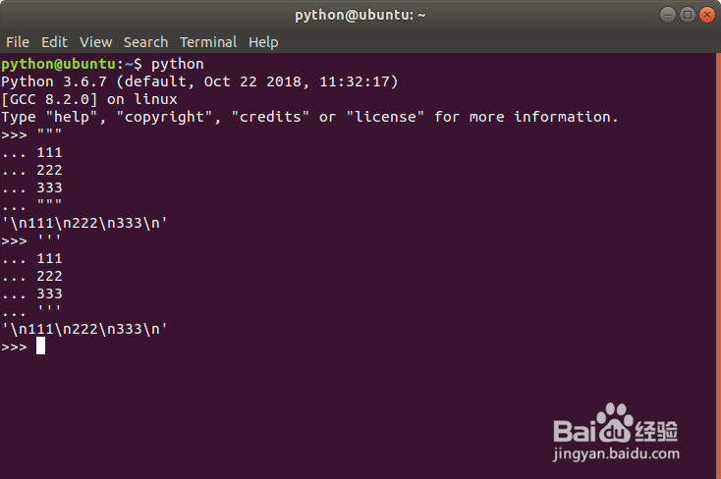This screenshot has height=479, width=721.
Task: Minimize the terminal window
Action: (x=667, y=15)
